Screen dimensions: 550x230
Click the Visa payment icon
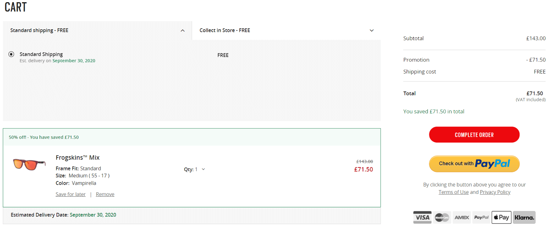click(x=422, y=217)
